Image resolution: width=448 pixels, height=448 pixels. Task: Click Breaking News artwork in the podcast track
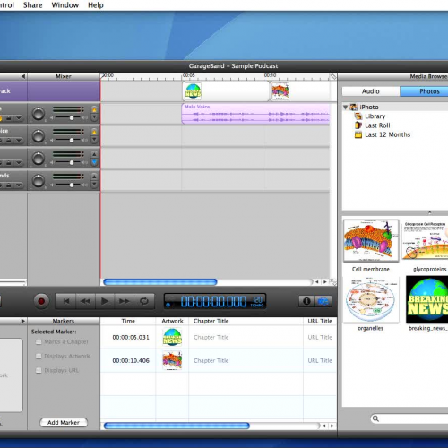(193, 91)
